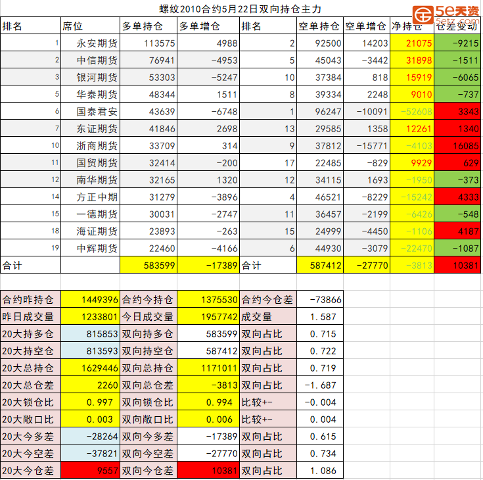
Task: Click the 今日成交量 value 1957742
Action: tap(210, 316)
